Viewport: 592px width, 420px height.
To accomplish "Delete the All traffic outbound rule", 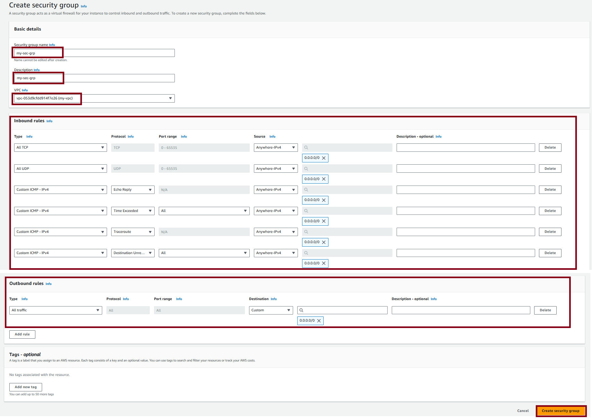I will pyautogui.click(x=545, y=310).
